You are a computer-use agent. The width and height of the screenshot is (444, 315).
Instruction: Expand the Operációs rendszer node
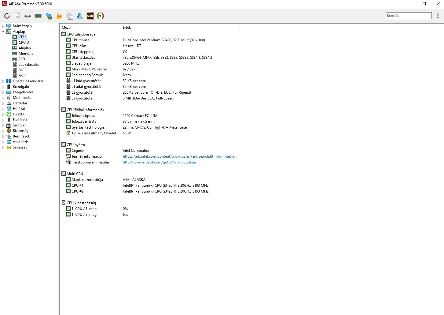pos(3,81)
